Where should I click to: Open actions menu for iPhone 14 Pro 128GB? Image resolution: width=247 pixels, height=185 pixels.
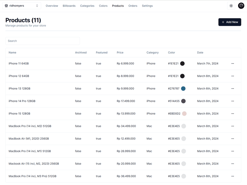point(232,101)
